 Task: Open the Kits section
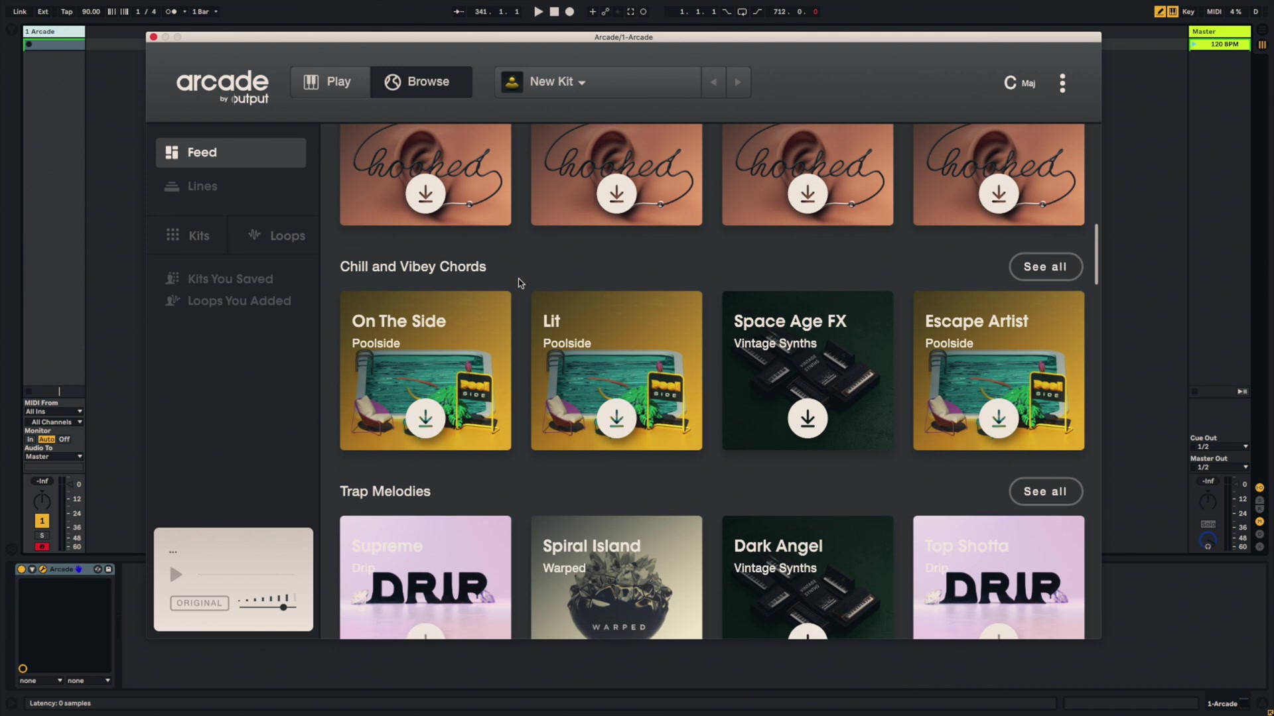188,235
